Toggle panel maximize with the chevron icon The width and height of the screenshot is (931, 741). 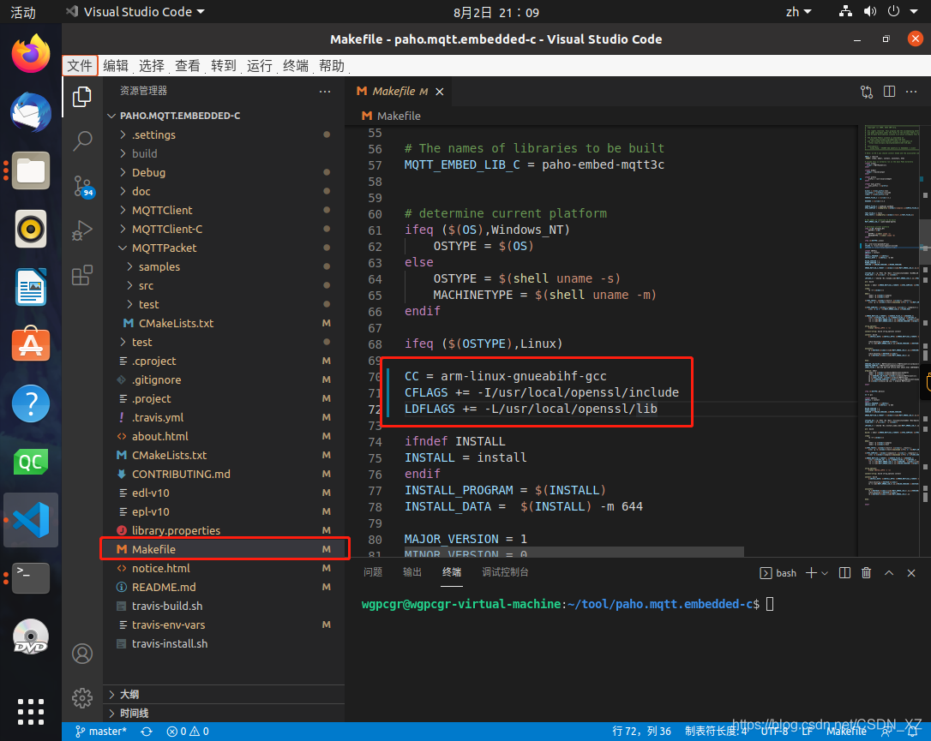click(x=889, y=572)
